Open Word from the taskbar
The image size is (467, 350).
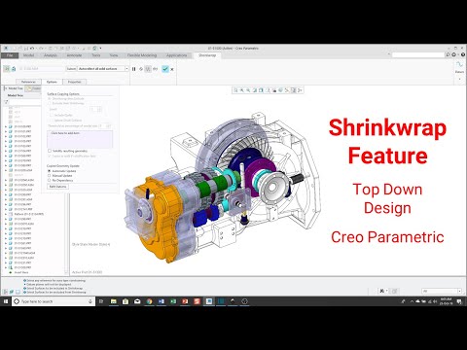[162, 301]
